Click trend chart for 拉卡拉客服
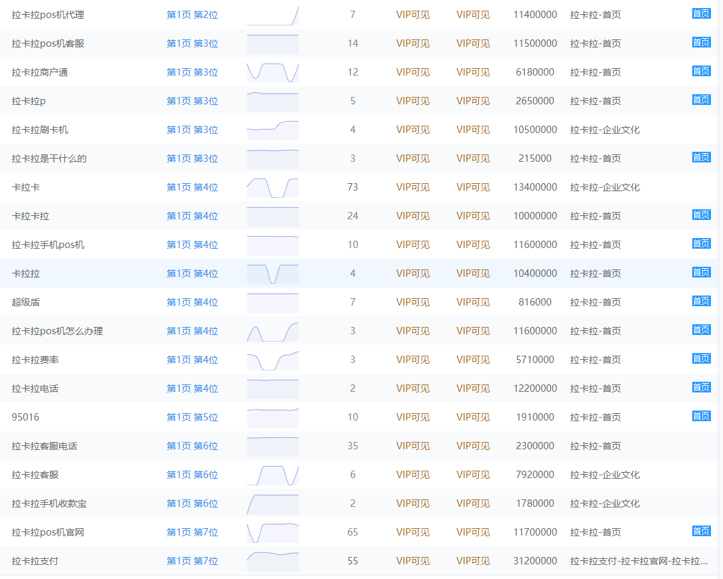This screenshot has height=579, width=723. click(x=273, y=475)
